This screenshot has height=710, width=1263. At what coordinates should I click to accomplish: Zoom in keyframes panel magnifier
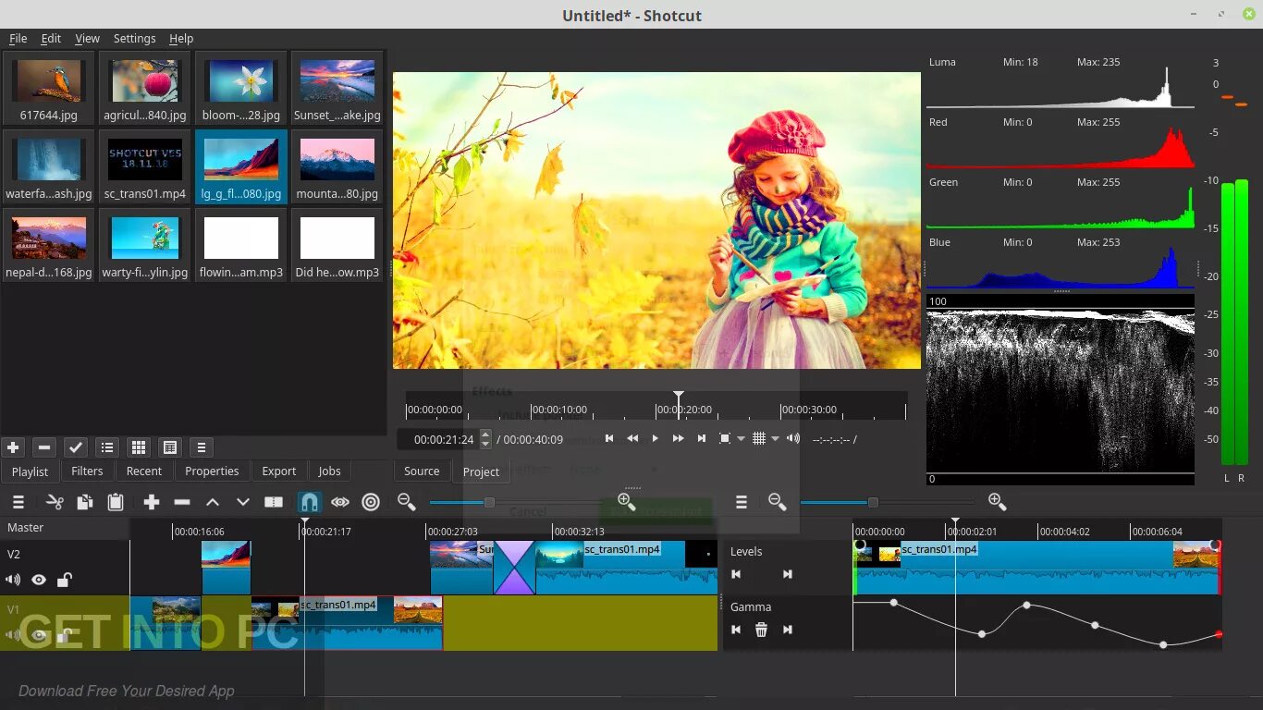[x=997, y=501]
